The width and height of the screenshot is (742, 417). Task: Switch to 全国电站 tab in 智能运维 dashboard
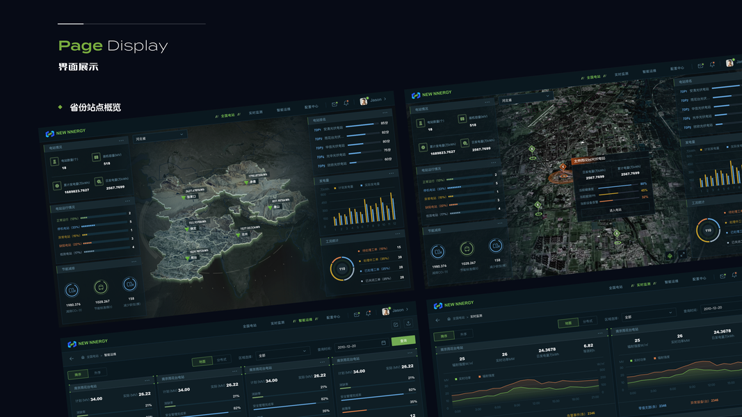pos(250,326)
